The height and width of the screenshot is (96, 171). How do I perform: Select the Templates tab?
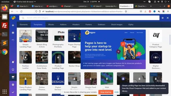click(38, 25)
